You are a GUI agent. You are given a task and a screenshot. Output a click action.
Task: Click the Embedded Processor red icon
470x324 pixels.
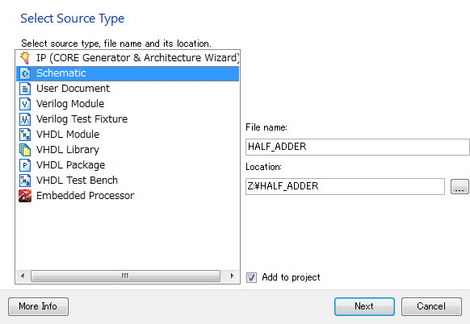(25, 196)
